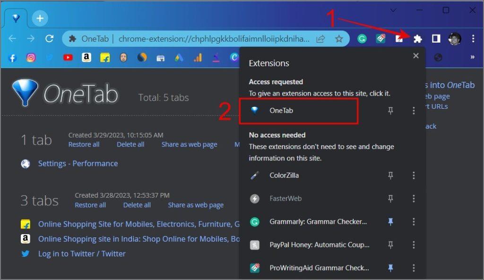The image size is (484, 280).
Task: Click Delete all for the 1 tab group
Action: pyautogui.click(x=130, y=144)
